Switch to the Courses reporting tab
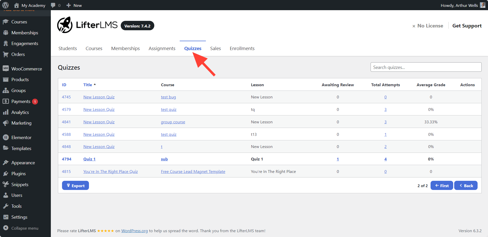This screenshot has height=237, width=488. point(94,48)
